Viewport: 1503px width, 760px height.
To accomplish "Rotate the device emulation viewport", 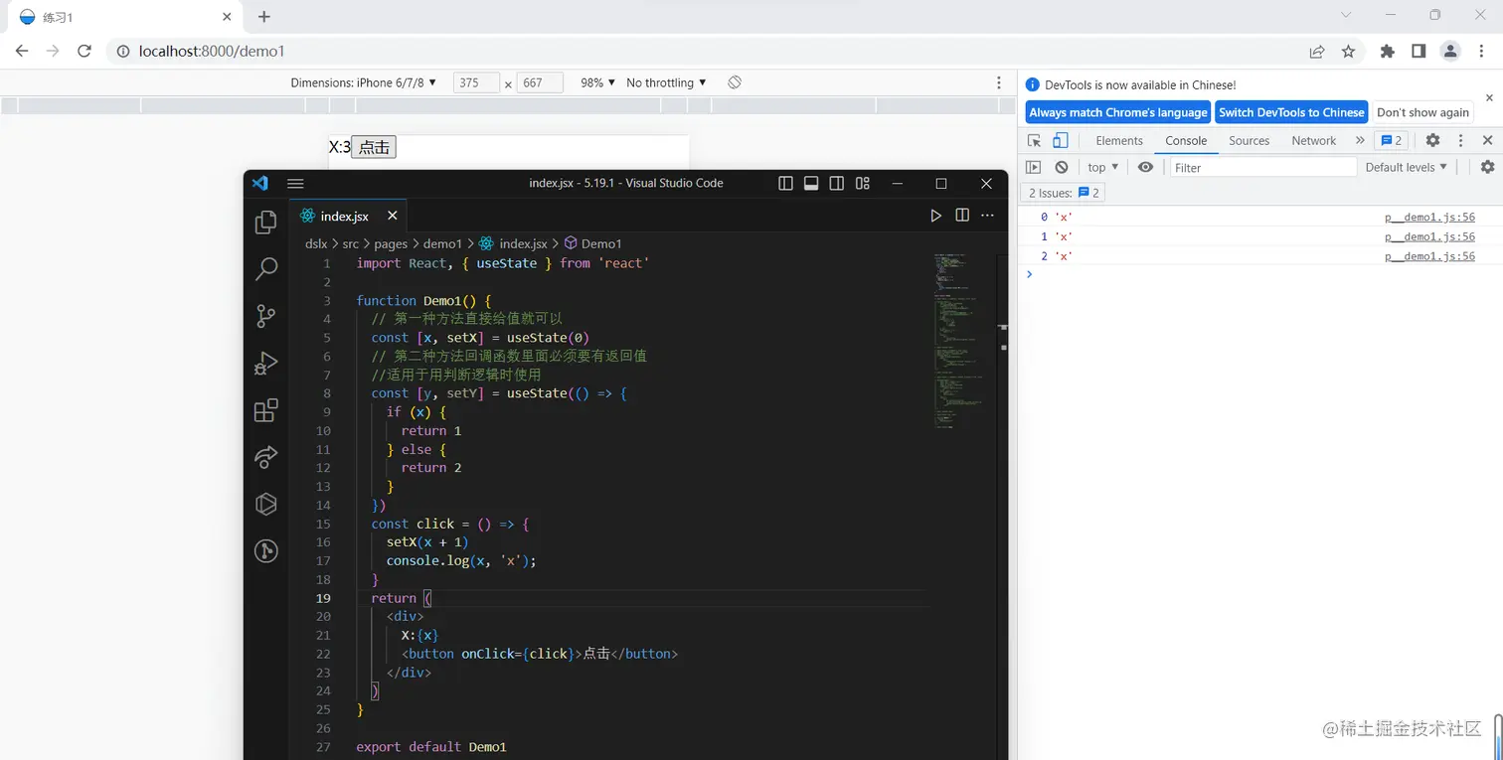I will click(735, 82).
